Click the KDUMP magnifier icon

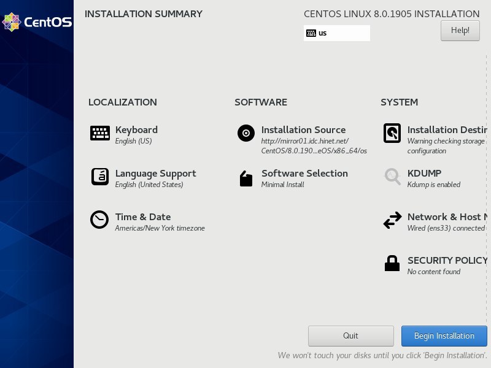click(x=392, y=177)
